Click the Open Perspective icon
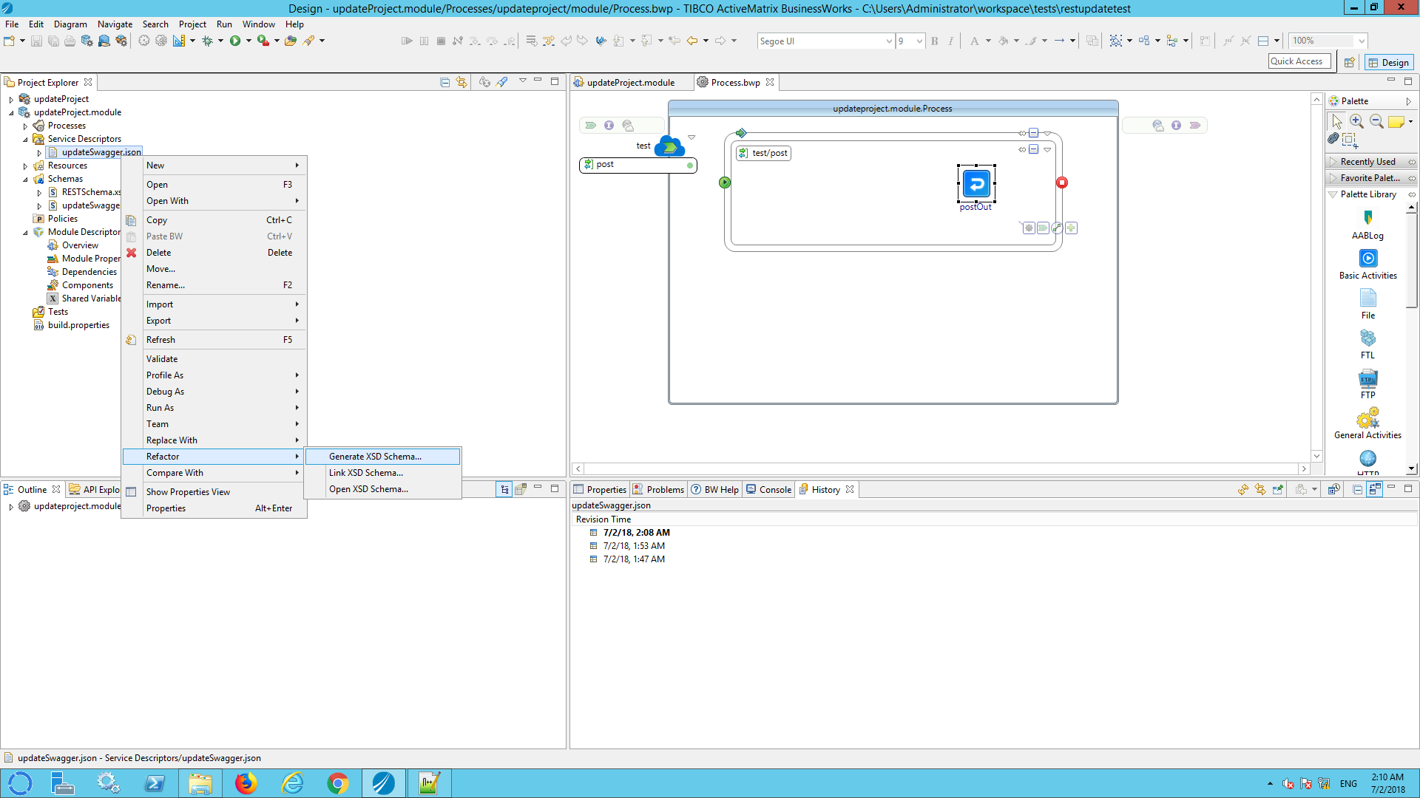1420x798 pixels. click(1349, 62)
